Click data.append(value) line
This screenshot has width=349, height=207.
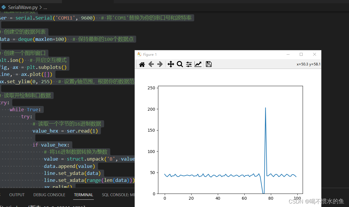[69, 166]
